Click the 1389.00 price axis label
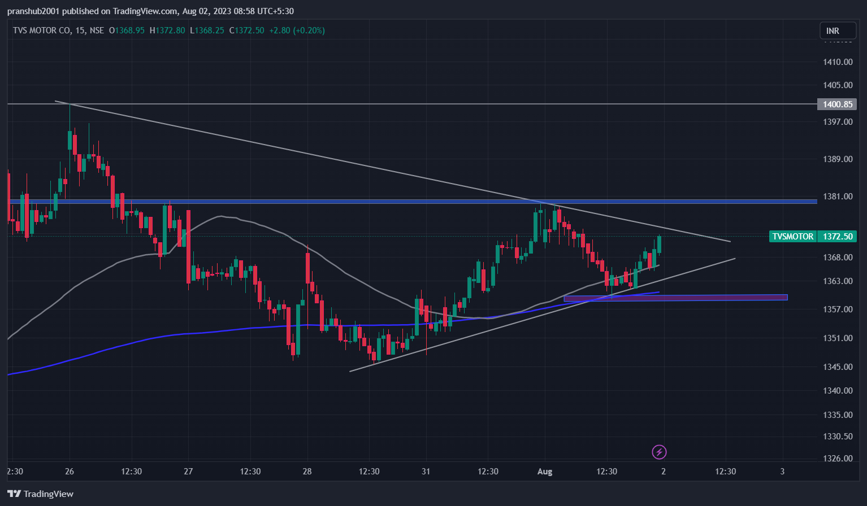 coord(838,159)
